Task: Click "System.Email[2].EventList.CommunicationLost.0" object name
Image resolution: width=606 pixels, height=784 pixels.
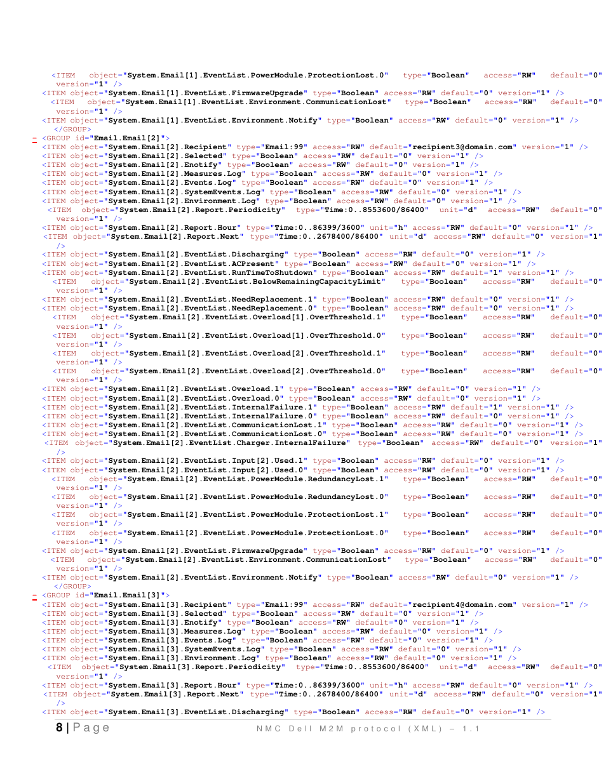Action: click(x=216, y=434)
